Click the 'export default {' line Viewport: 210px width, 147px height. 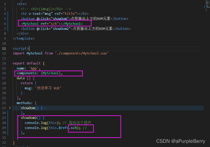tap(29, 63)
